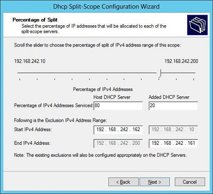Image resolution: width=213 pixels, height=194 pixels.
Task: Click the folders wizard icon in header
Action: coord(197,25)
